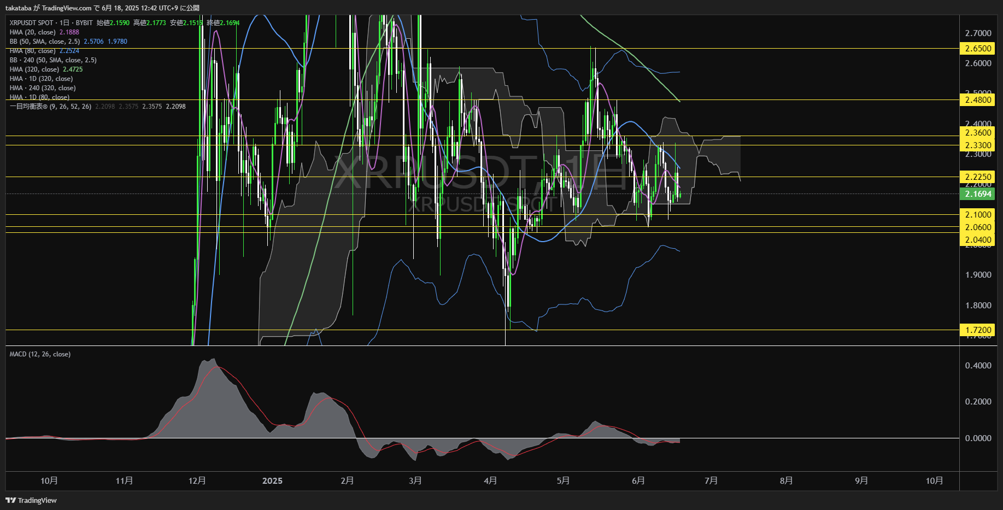
Task: Select the HMA · 240 (320, close) legend
Action: [43, 88]
